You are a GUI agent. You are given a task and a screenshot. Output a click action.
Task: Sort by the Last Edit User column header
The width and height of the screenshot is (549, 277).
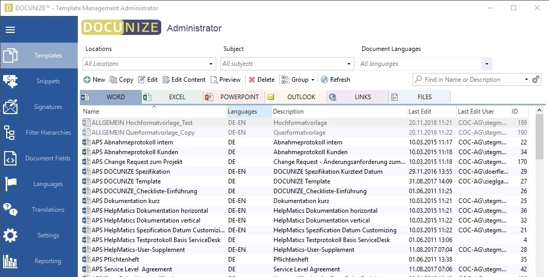tap(483, 112)
